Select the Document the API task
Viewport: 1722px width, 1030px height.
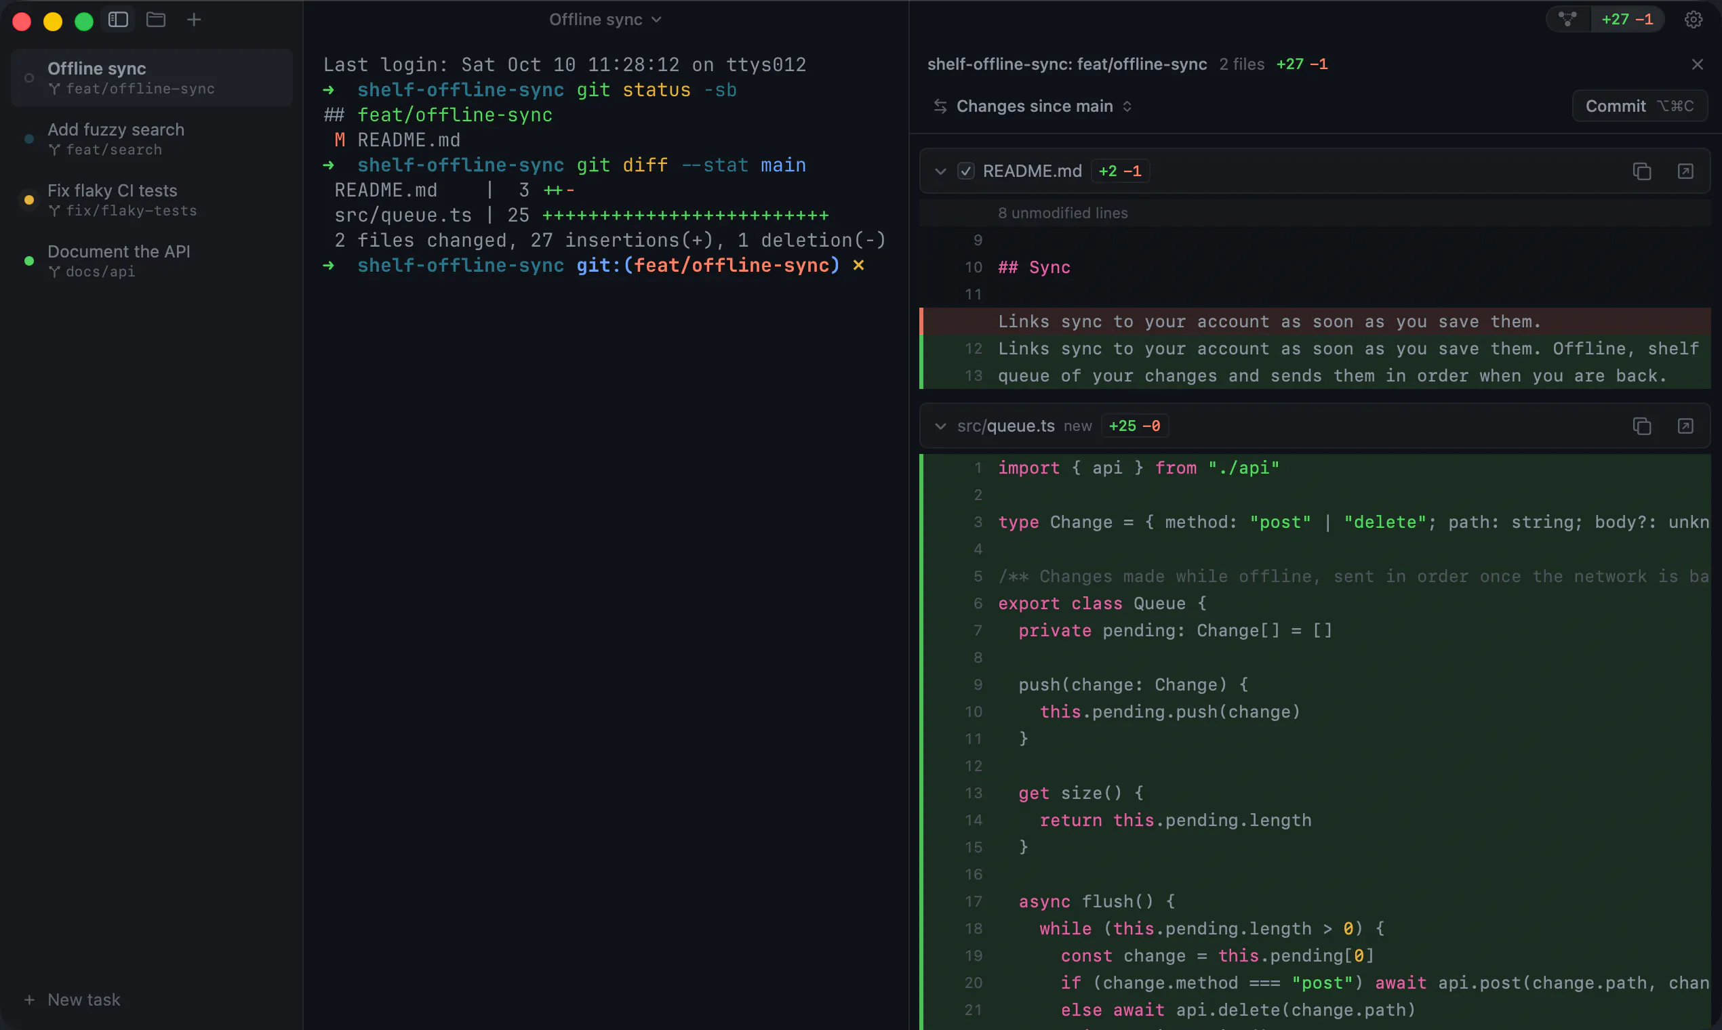pyautogui.click(x=152, y=261)
